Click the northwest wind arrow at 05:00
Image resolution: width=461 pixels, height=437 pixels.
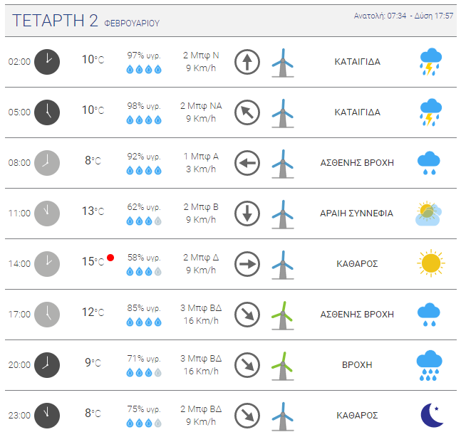click(247, 112)
